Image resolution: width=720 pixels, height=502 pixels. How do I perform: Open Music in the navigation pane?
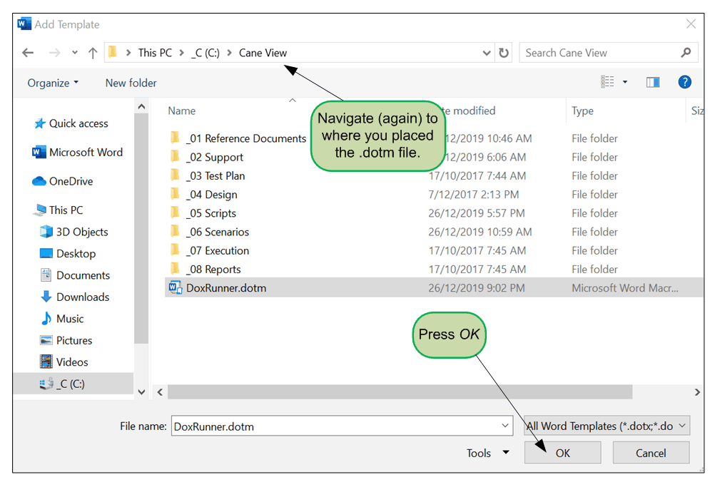coord(62,319)
